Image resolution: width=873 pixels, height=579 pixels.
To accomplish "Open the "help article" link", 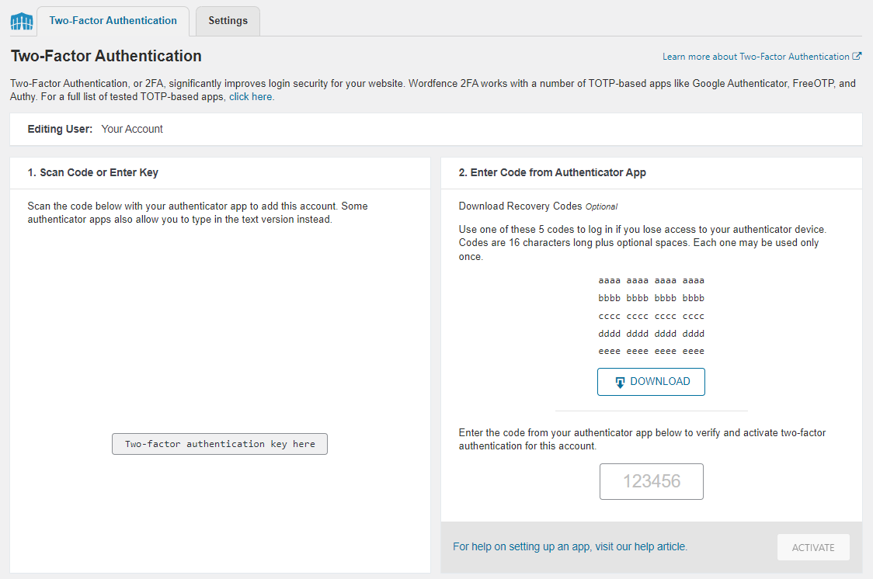I will point(659,546).
